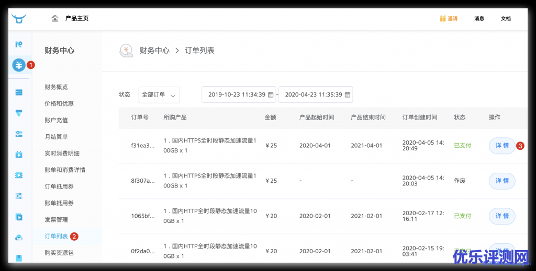Open 订单抵用券 menu item
This screenshot has width=536, height=271.
click(x=59, y=186)
